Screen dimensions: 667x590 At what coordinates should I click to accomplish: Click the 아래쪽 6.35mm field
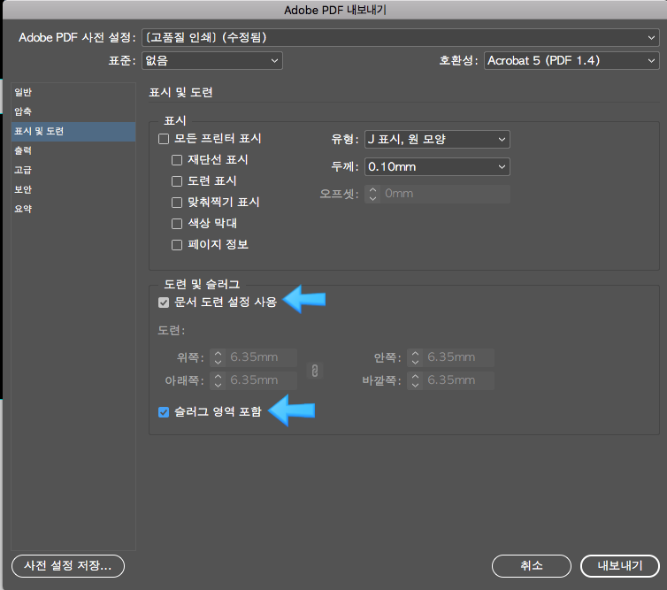click(261, 380)
